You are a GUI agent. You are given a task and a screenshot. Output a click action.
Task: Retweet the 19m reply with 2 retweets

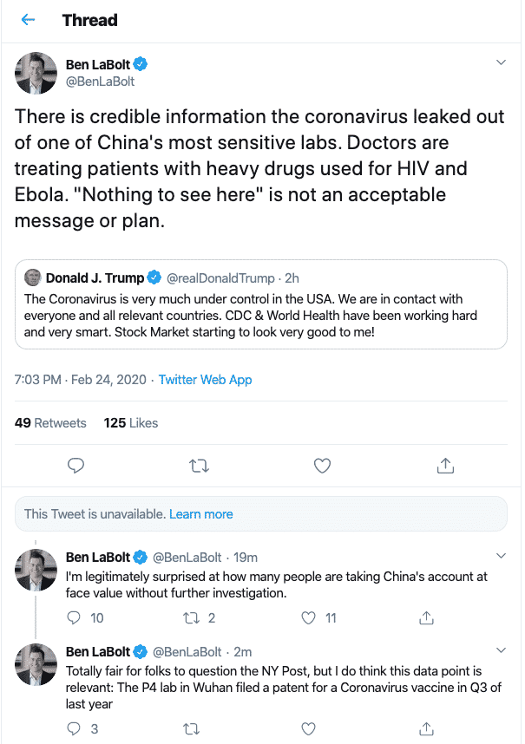point(194,617)
